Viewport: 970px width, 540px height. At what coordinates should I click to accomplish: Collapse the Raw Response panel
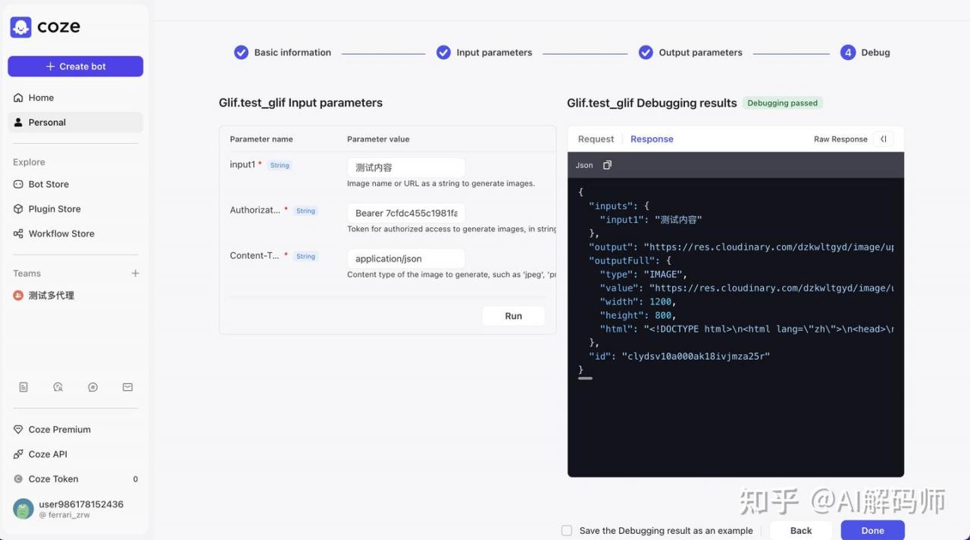884,139
